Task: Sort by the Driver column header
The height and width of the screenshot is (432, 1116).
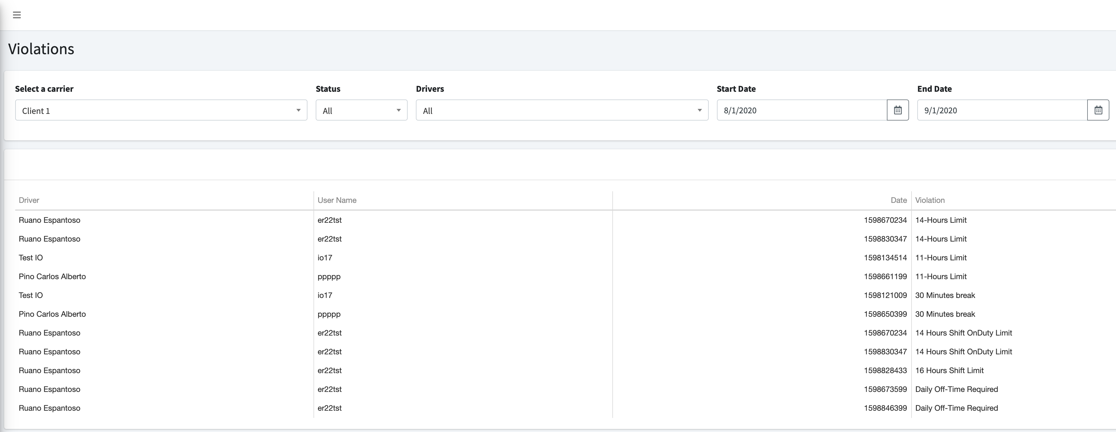Action: [x=29, y=200]
